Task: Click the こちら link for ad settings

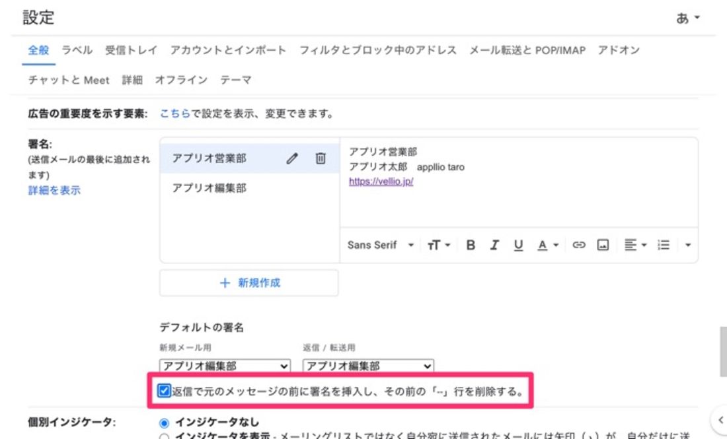Action: coord(174,114)
